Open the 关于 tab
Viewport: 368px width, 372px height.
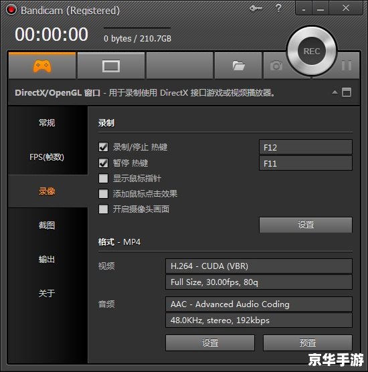(x=47, y=294)
